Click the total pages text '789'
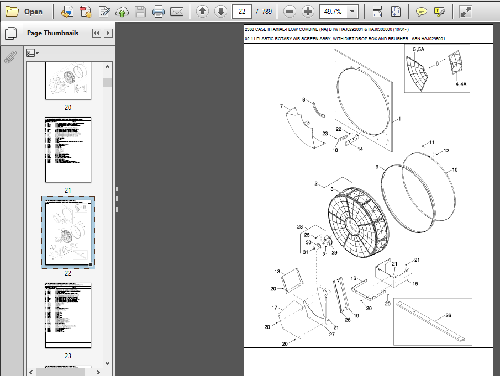The image size is (500, 376). [x=267, y=12]
